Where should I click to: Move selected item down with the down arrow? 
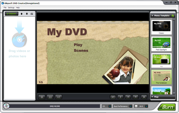click(27, 14)
